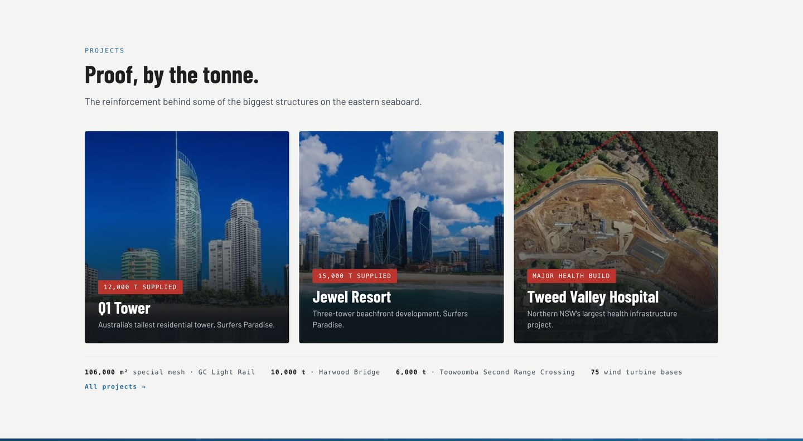803x441 pixels.
Task: Click the 'MAJOR HEALTH BUILD' badge
Action: tap(572, 276)
